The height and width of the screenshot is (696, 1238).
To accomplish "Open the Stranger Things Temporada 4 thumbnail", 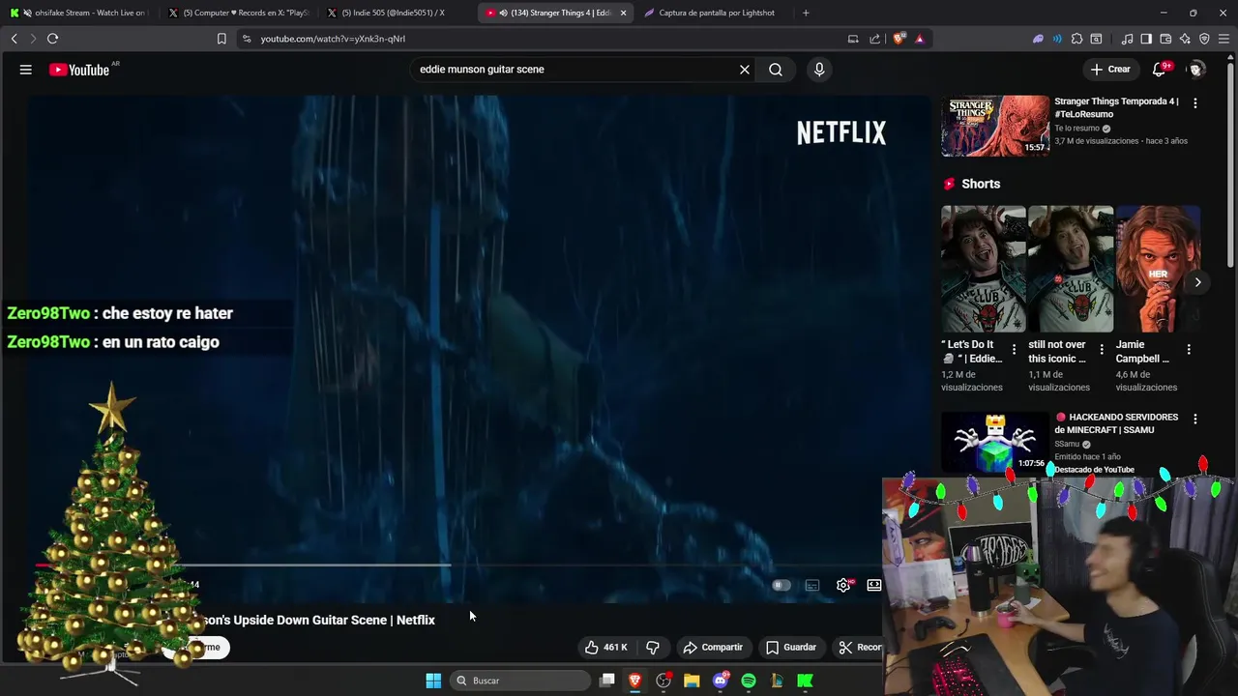I will 995,126.
